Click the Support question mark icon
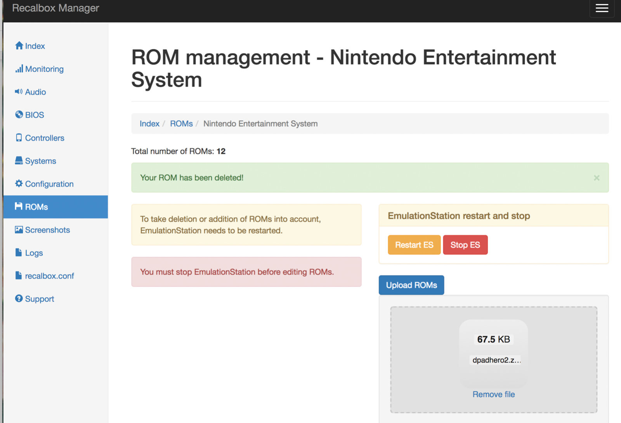Screen dimensions: 621x423 (x=19, y=299)
